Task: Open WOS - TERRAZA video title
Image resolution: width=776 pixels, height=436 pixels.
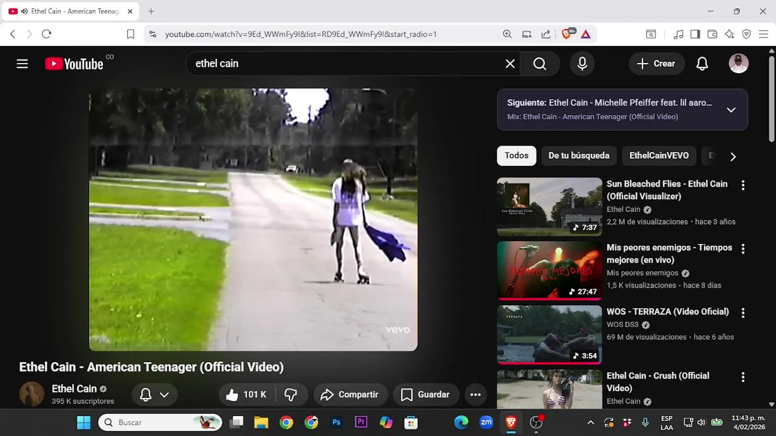Action: [x=667, y=312]
